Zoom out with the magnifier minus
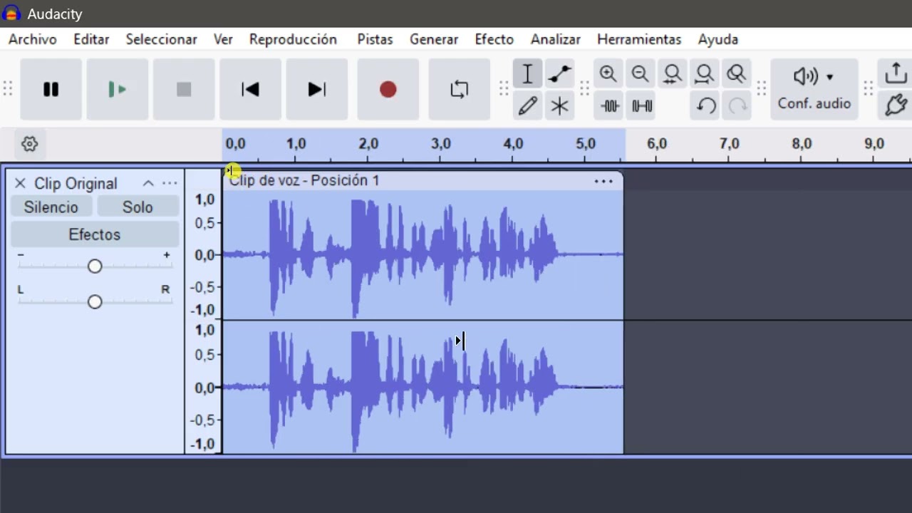912x513 pixels. (640, 73)
